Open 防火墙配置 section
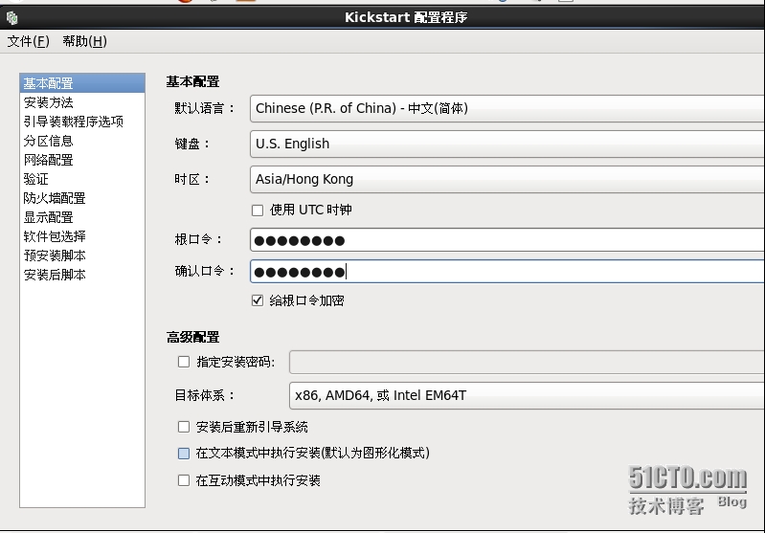Screen dimensions: 765x533 tap(82, 198)
